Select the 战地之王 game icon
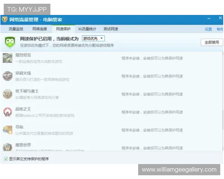 (x=7, y=112)
